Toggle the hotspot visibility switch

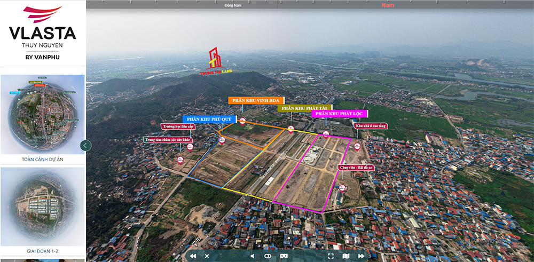click(268, 256)
